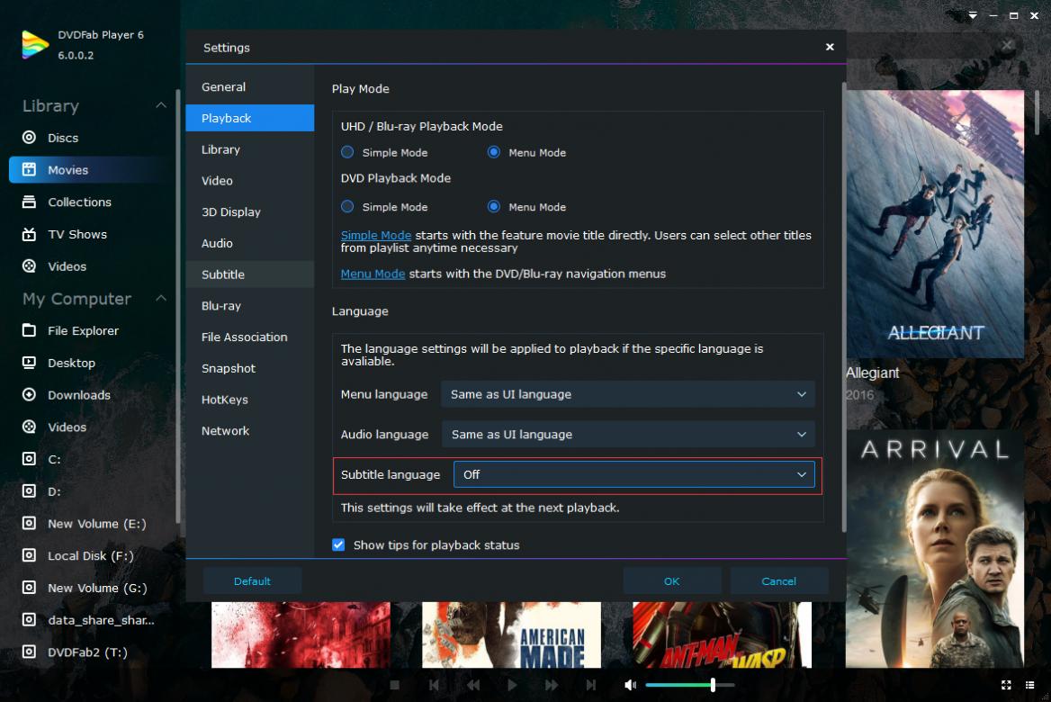1051x702 pixels.
Task: Select Simple Mode for DVD playback
Action: (347, 206)
